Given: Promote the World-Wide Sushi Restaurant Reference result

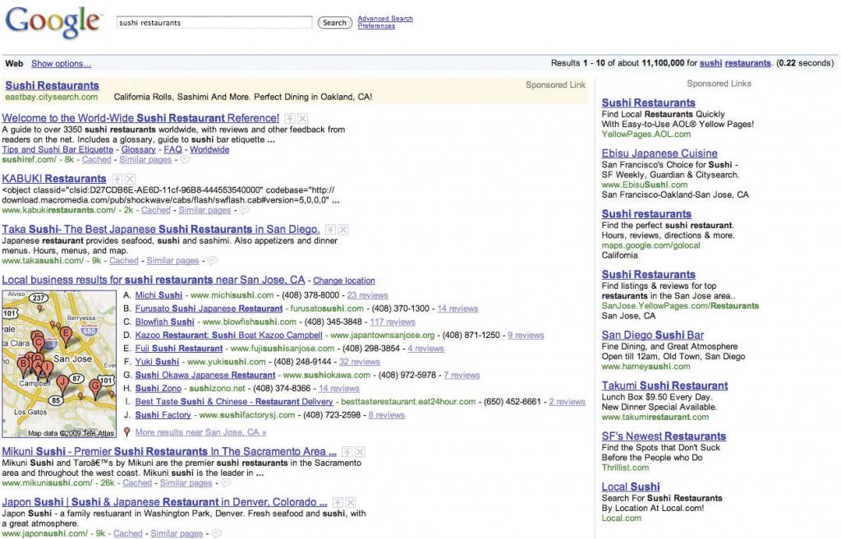Looking at the screenshot, I should tap(291, 119).
